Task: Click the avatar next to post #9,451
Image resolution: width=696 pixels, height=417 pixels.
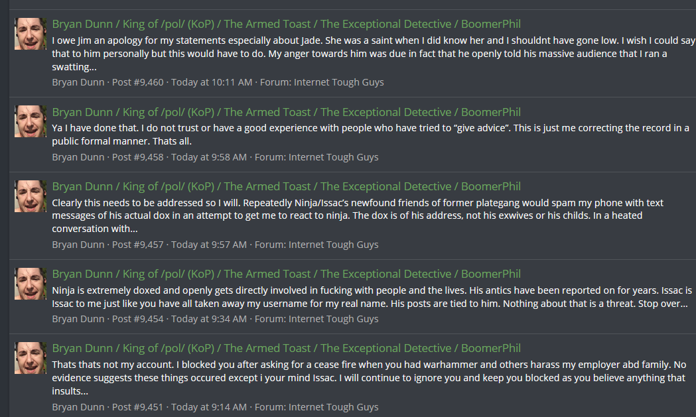Action: [31, 357]
